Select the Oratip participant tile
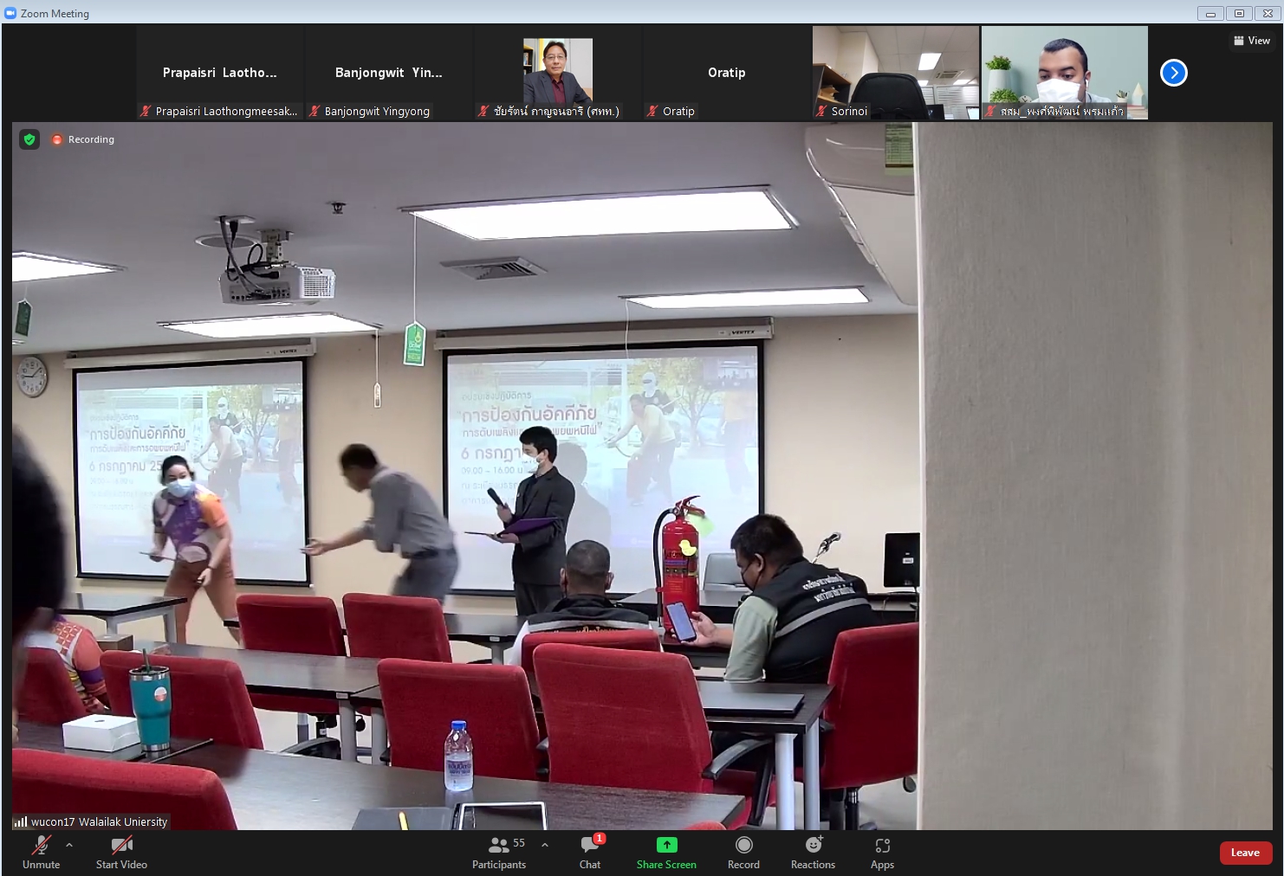Image resolution: width=1284 pixels, height=876 pixels. pos(726,73)
